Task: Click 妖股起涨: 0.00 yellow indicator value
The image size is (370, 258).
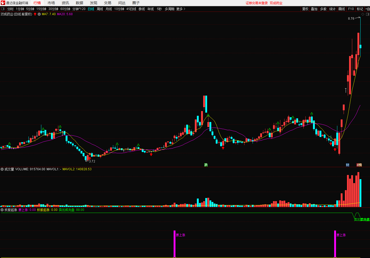Action: click(47, 210)
